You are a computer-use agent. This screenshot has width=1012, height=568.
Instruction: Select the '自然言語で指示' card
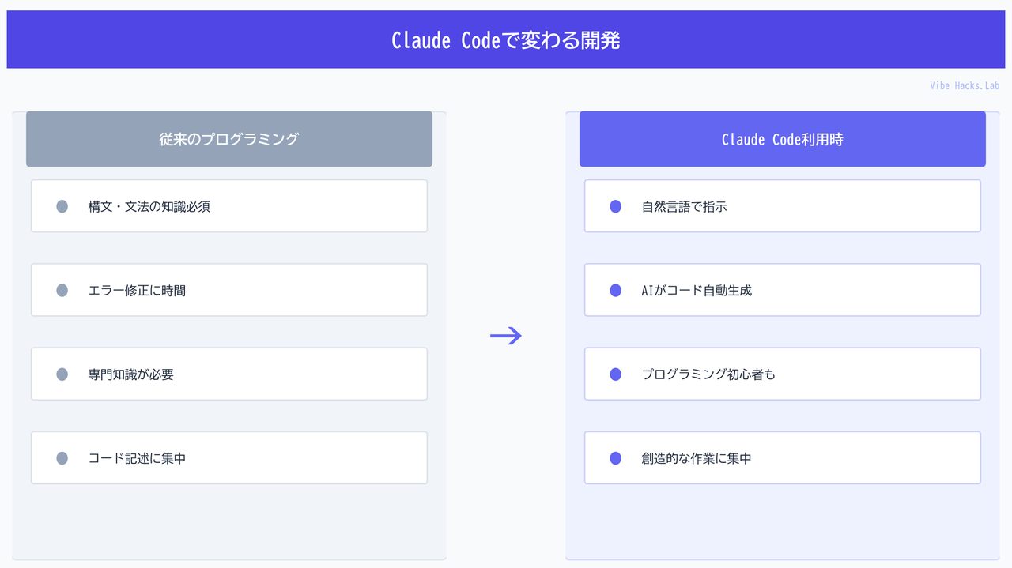(x=783, y=206)
